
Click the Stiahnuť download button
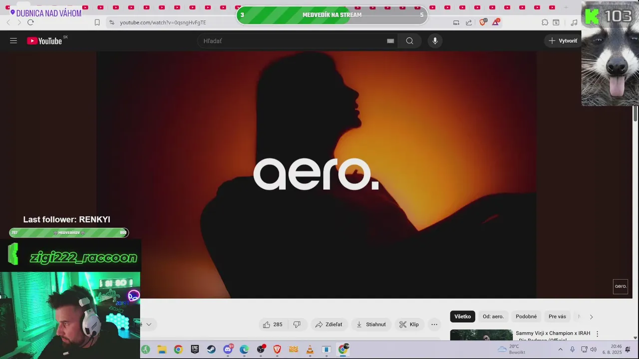[x=371, y=325]
